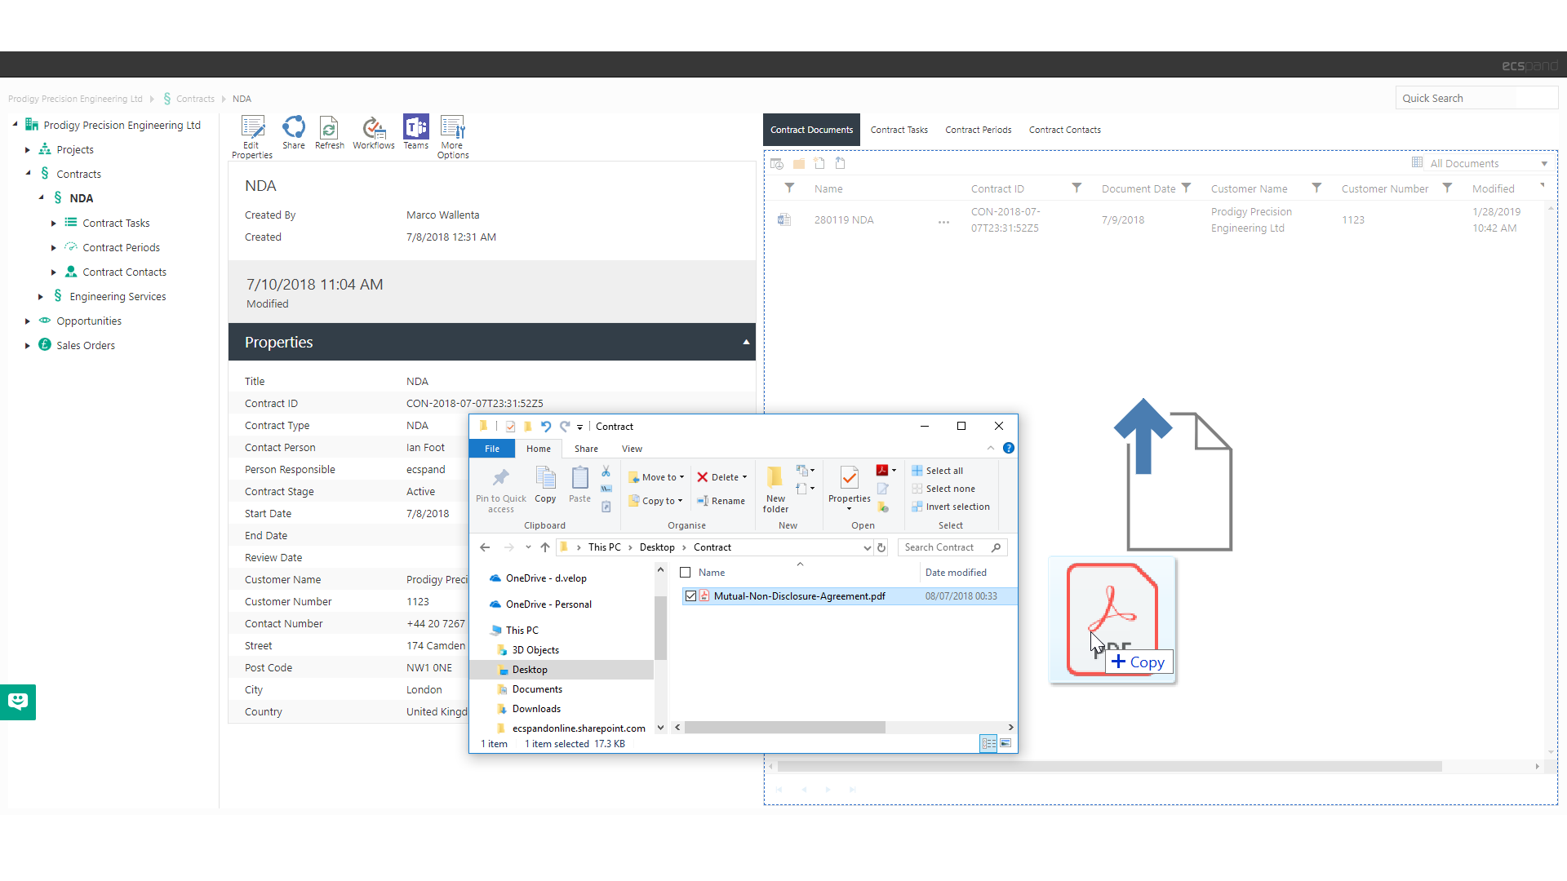Open the Delete dropdown arrow
Viewport: 1567px width, 881px height.
tap(744, 477)
